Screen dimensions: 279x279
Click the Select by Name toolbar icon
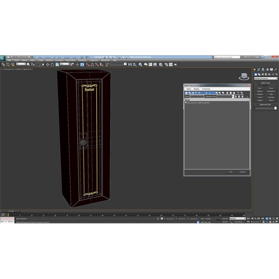click(x=33, y=65)
